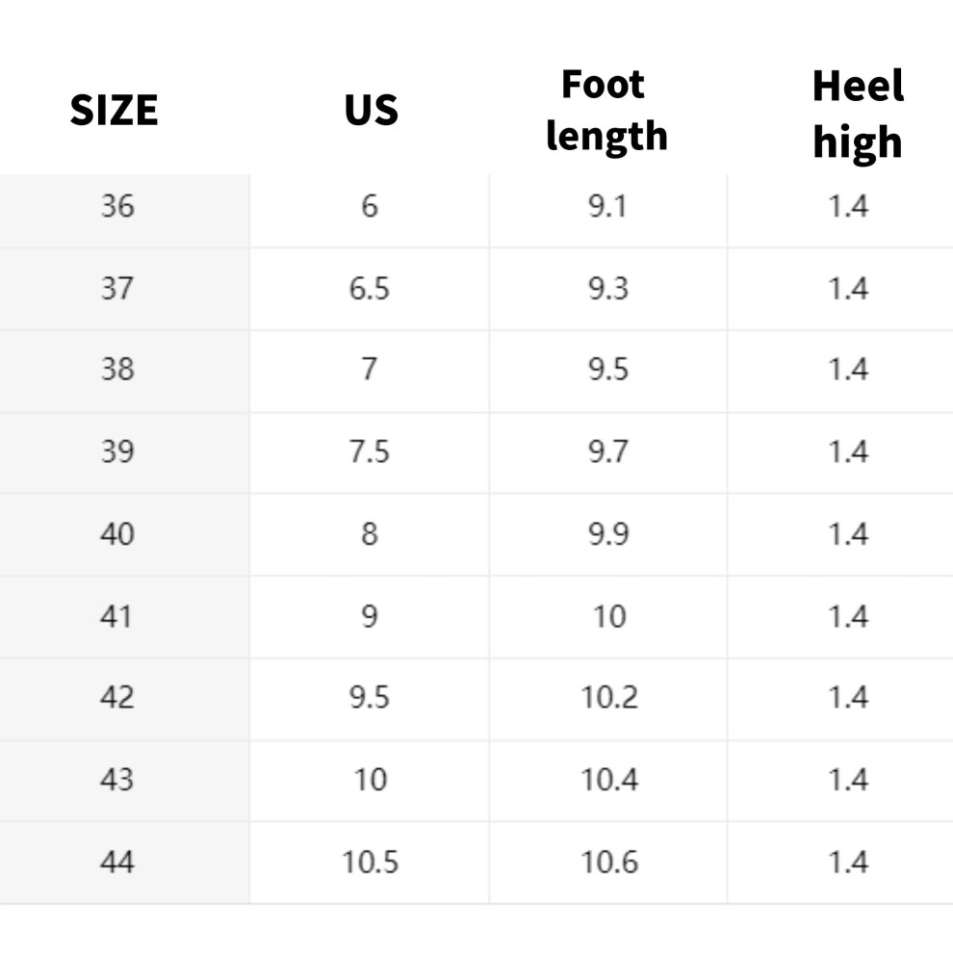Click the SIZE column header
The width and height of the screenshot is (953, 953).
tap(115, 111)
